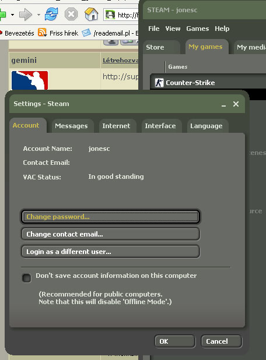
Task: Switch to the Store tab in Steam
Action: click(161, 47)
